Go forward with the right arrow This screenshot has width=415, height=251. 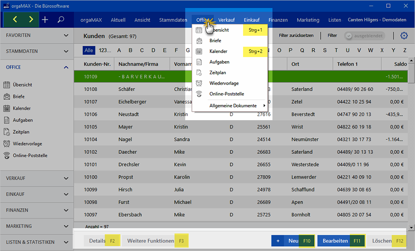[x=31, y=19]
